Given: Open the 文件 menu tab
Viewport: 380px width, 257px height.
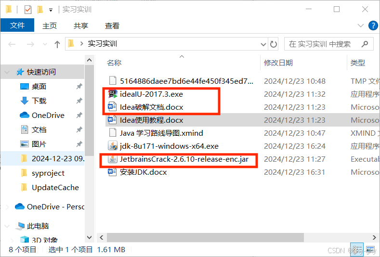Looking at the screenshot, I should click(17, 25).
